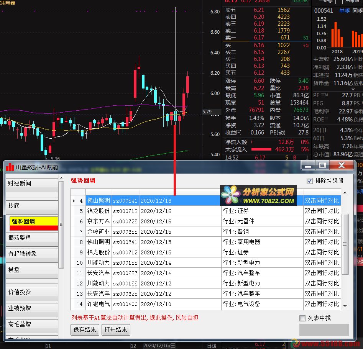Screen dimensions: 363x349
Task: Select 锦龙股份 row dated 2020/12/16
Action: tap(205, 211)
